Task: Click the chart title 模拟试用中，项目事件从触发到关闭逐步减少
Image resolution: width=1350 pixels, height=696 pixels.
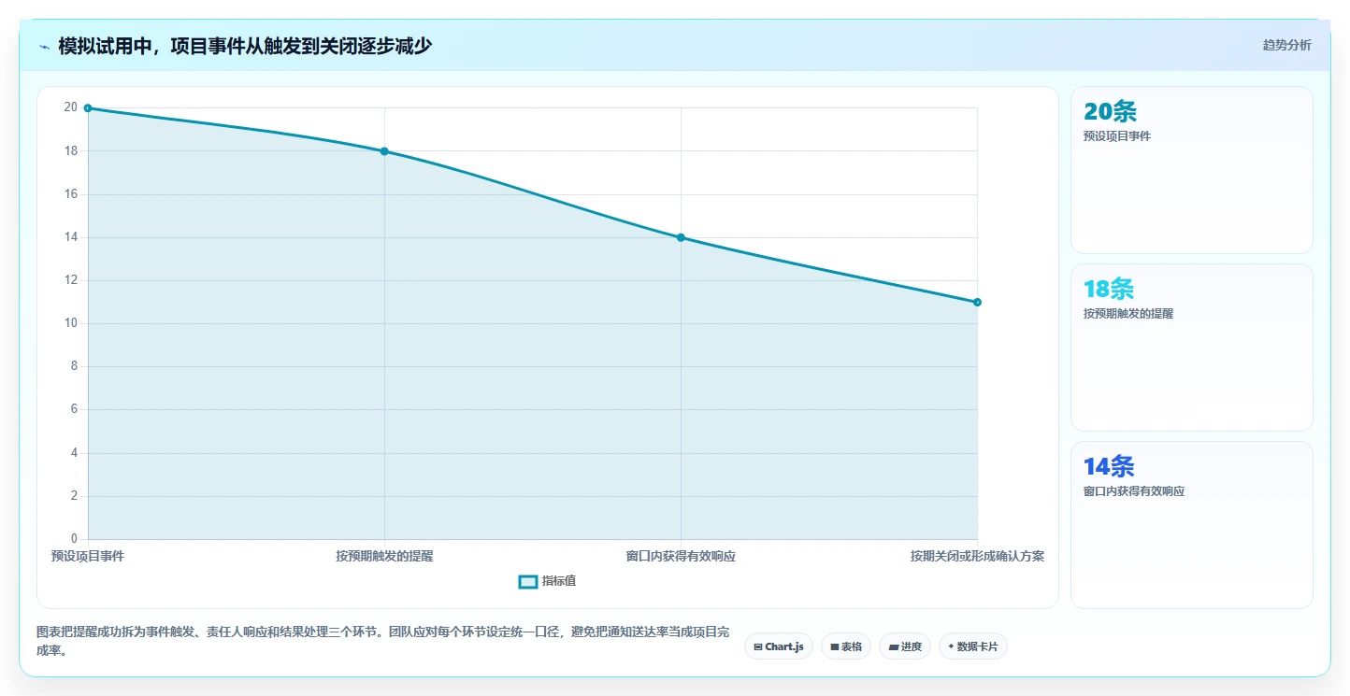Action: pyautogui.click(x=245, y=46)
